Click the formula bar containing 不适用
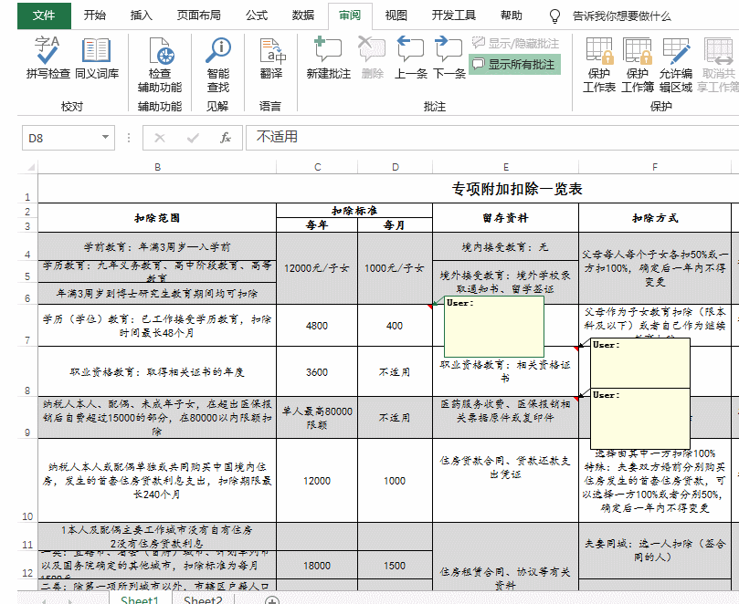 click(492, 138)
